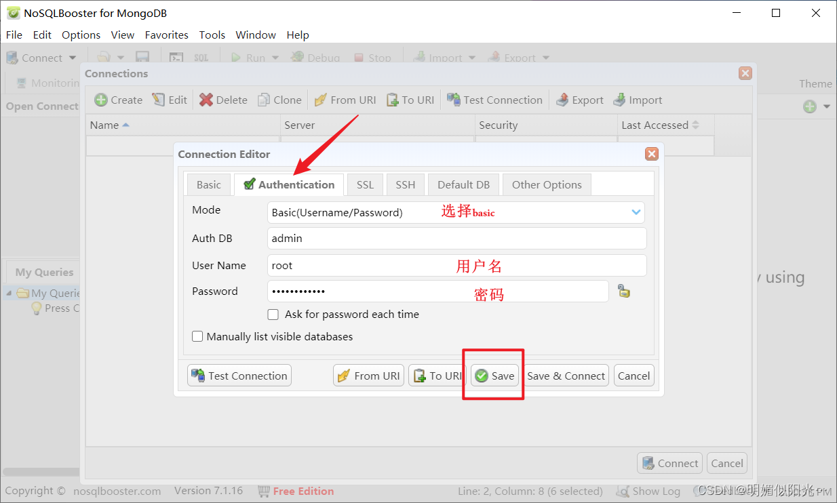The height and width of the screenshot is (503, 837).
Task: Click Cancel button in Connections dialog
Action: click(x=727, y=463)
